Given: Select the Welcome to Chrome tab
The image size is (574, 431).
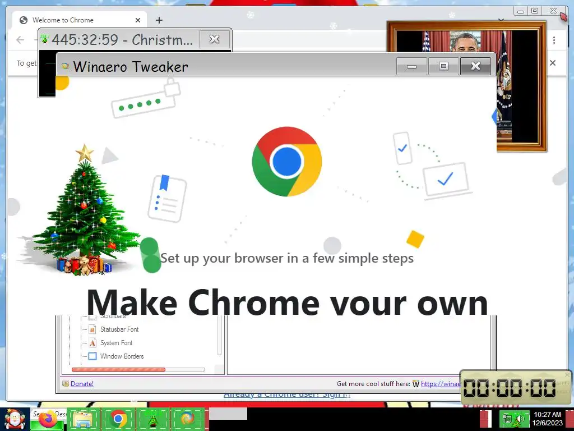Looking at the screenshot, I should 80,20.
